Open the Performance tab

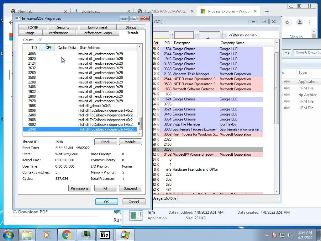click(59, 33)
